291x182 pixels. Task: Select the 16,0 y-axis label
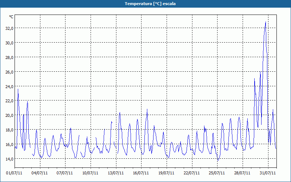point(9,144)
